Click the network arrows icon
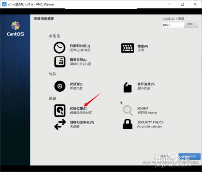This screenshot has width=202, height=172. [x=60, y=124]
